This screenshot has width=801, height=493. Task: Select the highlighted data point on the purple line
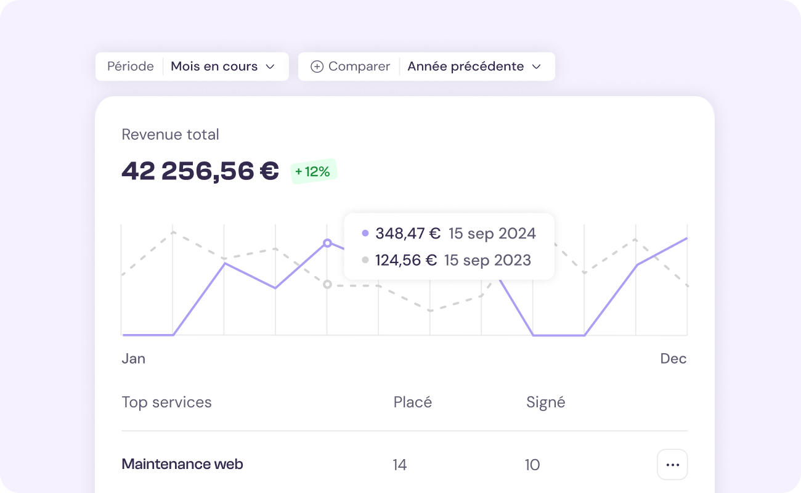(327, 243)
